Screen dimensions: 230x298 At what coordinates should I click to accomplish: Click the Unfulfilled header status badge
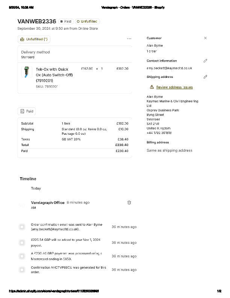pyautogui.click(x=87, y=21)
